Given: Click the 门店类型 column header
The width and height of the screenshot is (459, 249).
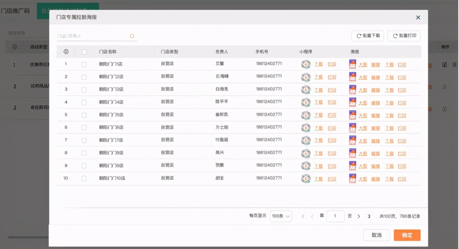Looking at the screenshot, I should (169, 52).
